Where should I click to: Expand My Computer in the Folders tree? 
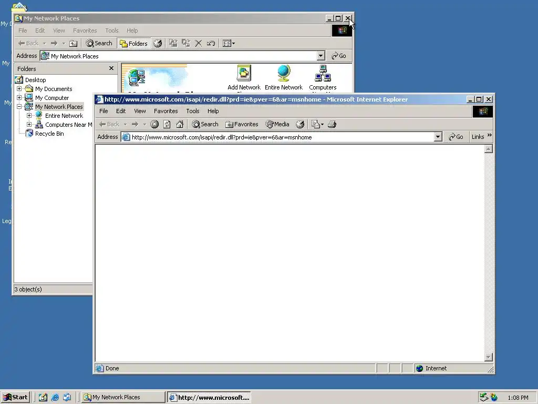19,97
